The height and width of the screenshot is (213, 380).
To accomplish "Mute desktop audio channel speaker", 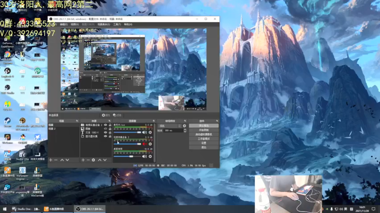I will [144, 157].
